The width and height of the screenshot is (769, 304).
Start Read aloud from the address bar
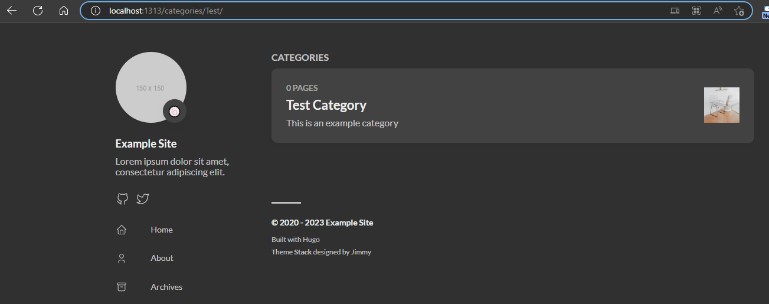click(x=718, y=11)
